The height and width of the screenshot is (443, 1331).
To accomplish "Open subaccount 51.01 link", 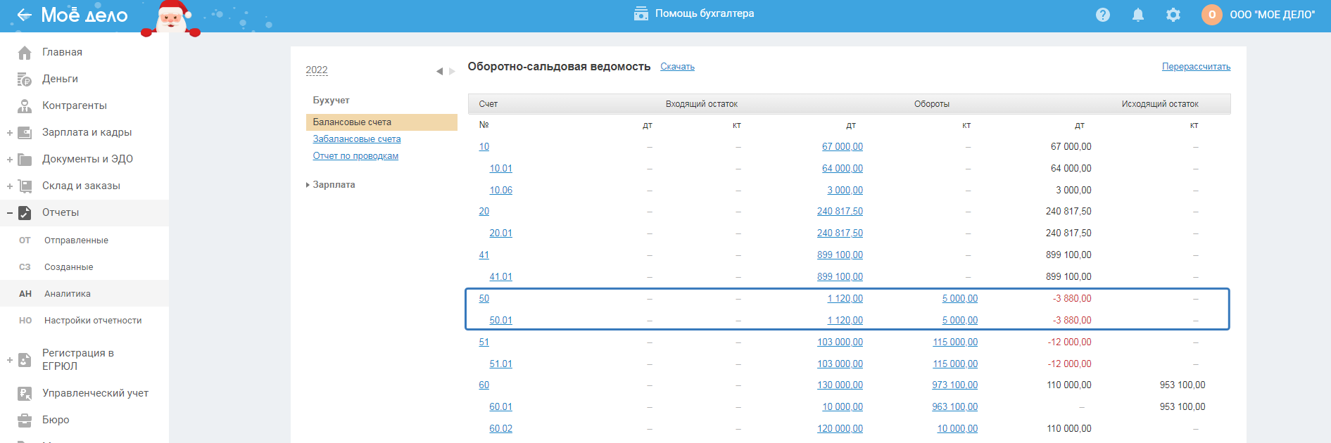I will [501, 364].
